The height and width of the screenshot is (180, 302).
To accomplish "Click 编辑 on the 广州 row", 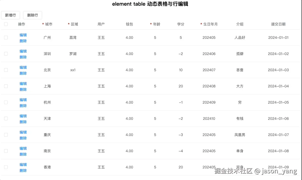I will (x=23, y=35).
